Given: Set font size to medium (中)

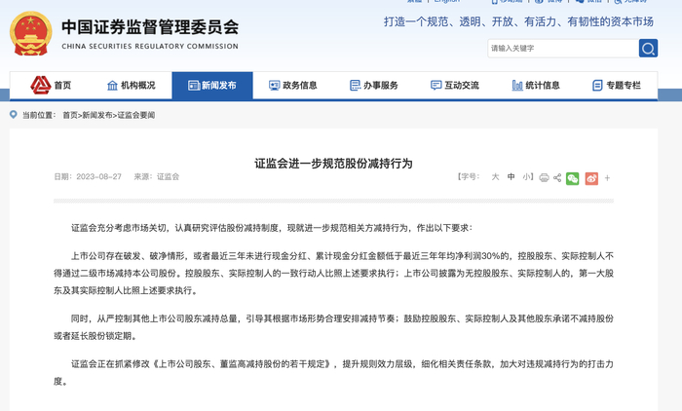Looking at the screenshot, I should coord(511,177).
